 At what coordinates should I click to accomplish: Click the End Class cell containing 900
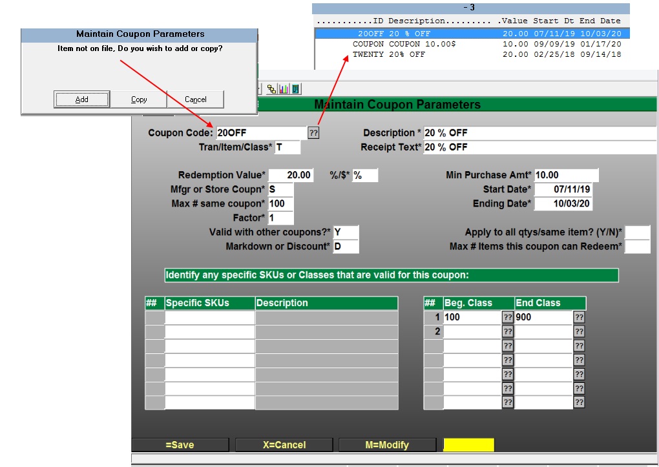(x=544, y=317)
